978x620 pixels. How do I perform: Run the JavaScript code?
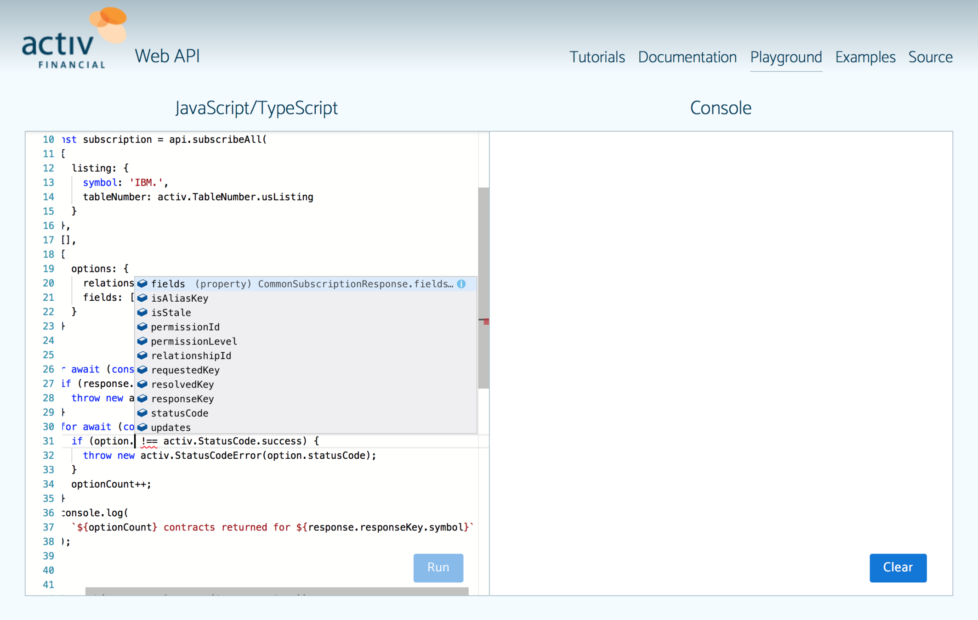(x=438, y=568)
